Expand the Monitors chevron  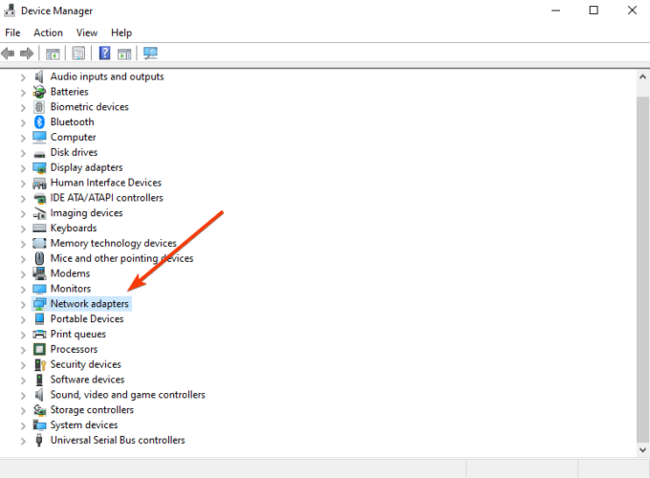[x=23, y=290]
